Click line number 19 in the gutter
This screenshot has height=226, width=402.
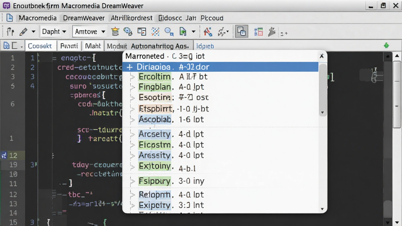(x=13, y=165)
